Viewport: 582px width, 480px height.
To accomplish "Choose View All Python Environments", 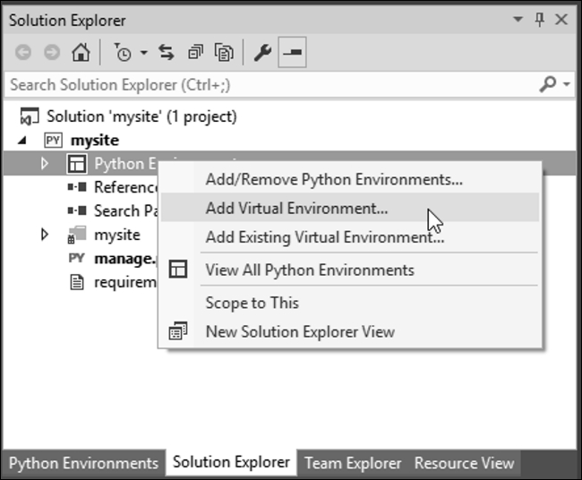I will (350, 270).
